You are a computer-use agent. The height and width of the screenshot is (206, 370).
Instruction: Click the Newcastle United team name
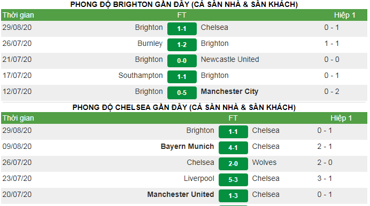point(230,59)
